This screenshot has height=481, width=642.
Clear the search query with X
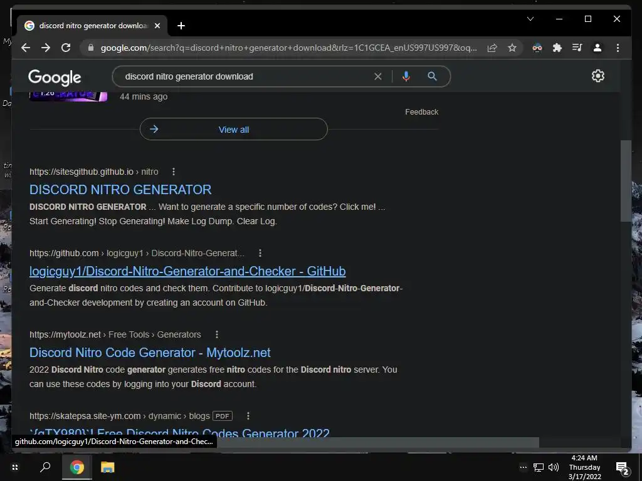378,76
